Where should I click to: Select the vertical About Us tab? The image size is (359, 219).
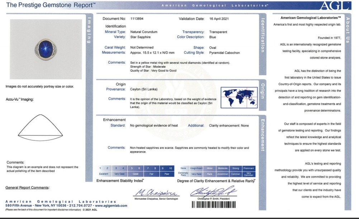(x=348, y=30)
